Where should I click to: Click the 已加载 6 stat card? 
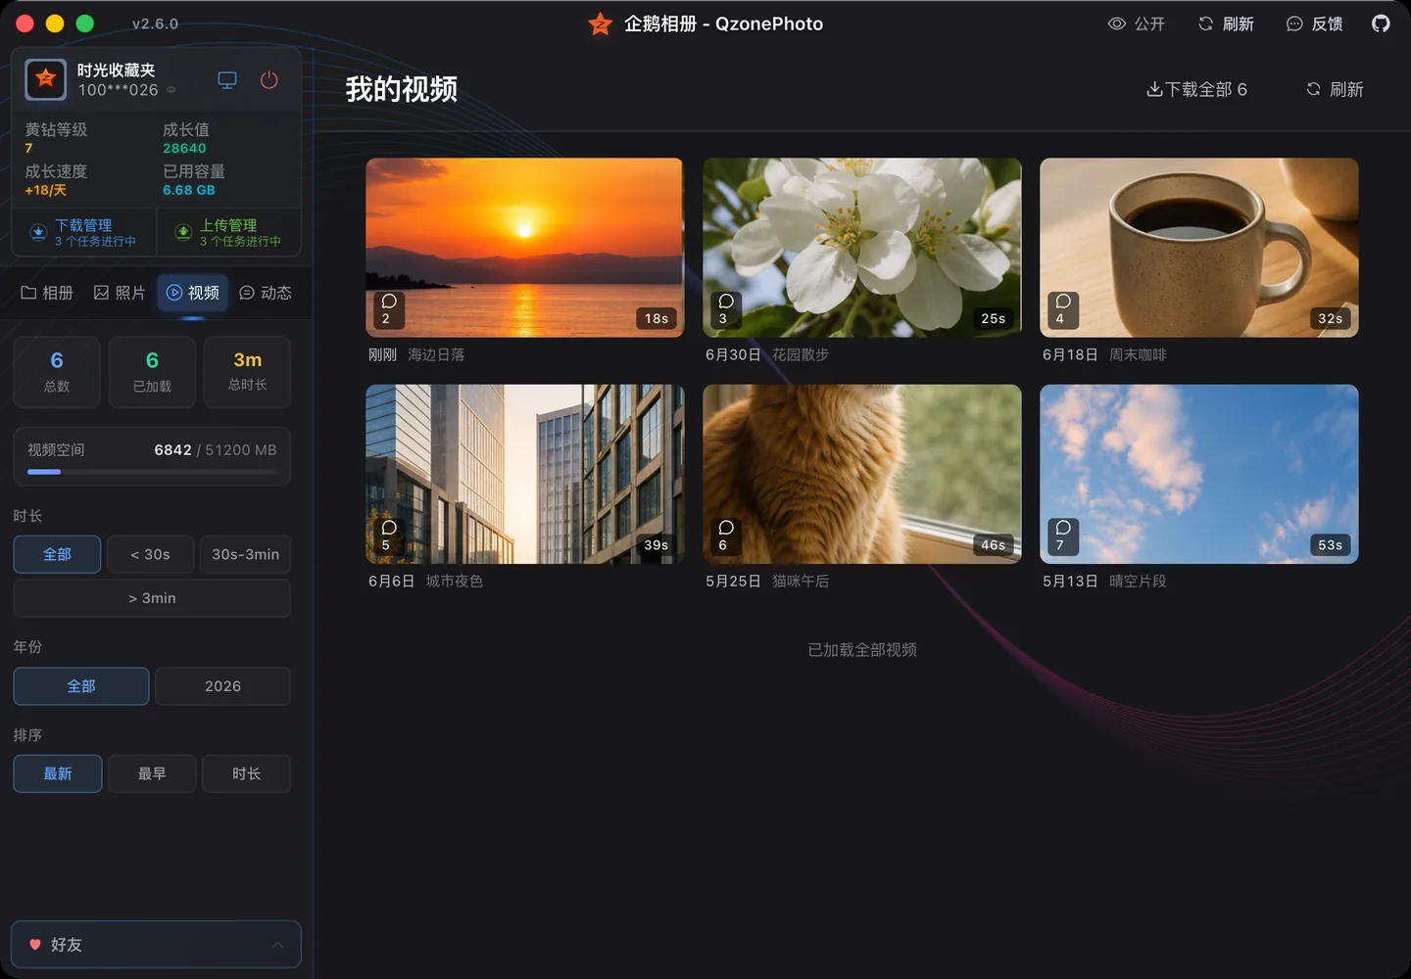152,372
